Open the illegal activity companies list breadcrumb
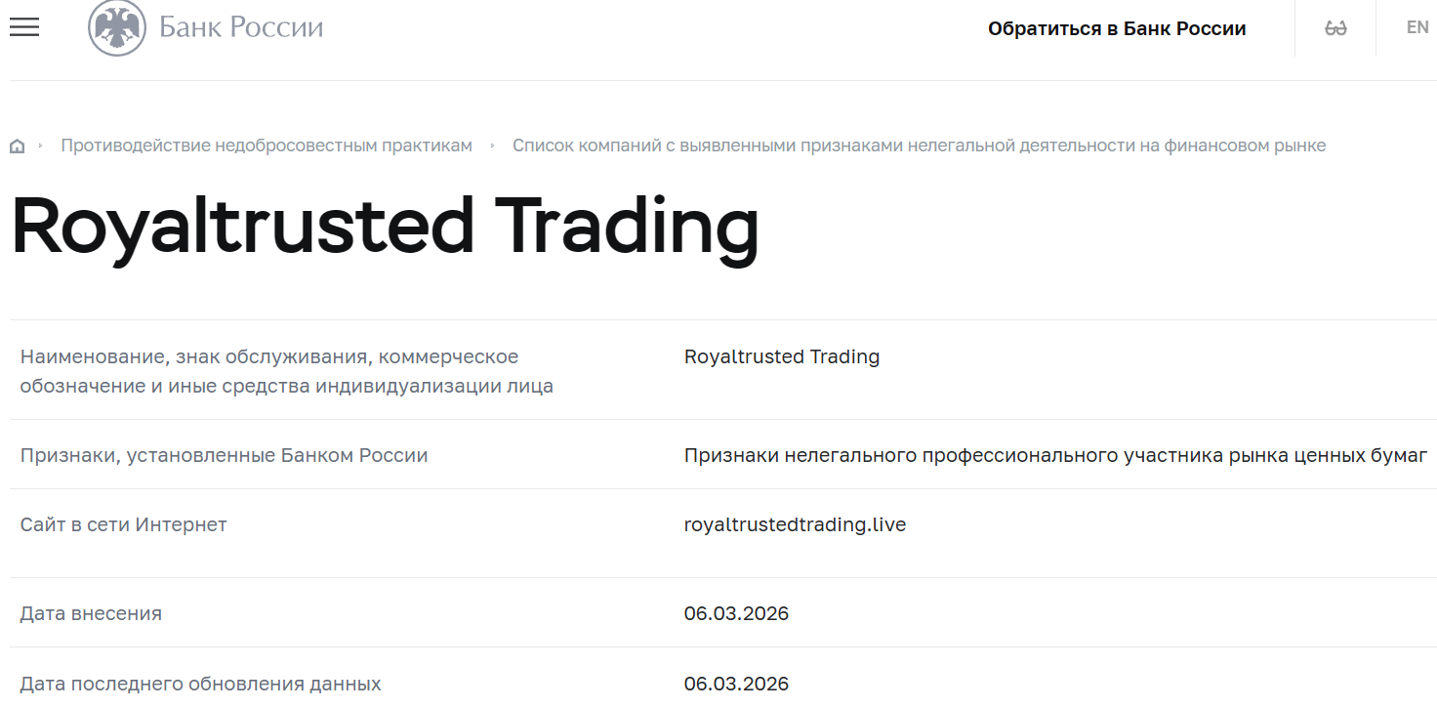 (920, 145)
